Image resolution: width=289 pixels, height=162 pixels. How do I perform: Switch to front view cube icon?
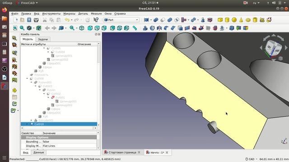[90, 28]
